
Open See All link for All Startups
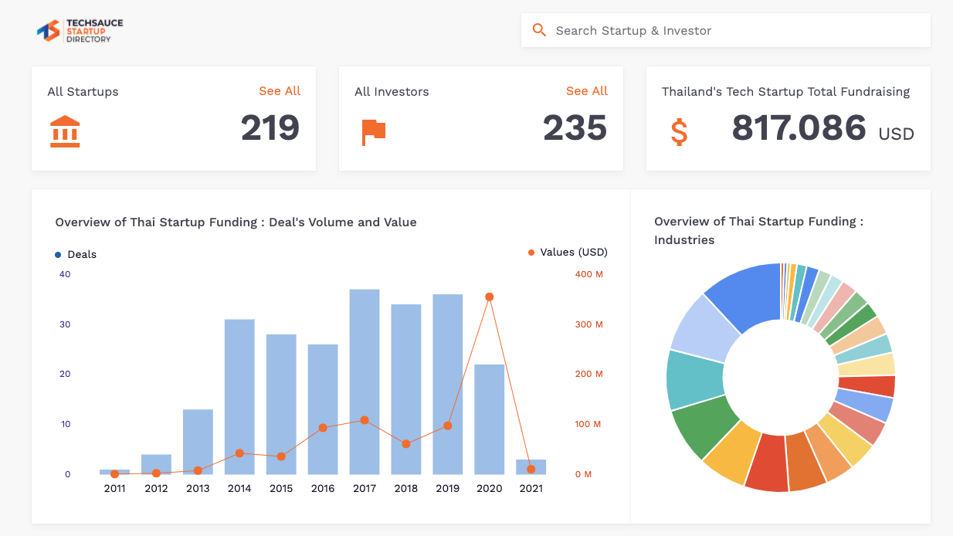(280, 91)
